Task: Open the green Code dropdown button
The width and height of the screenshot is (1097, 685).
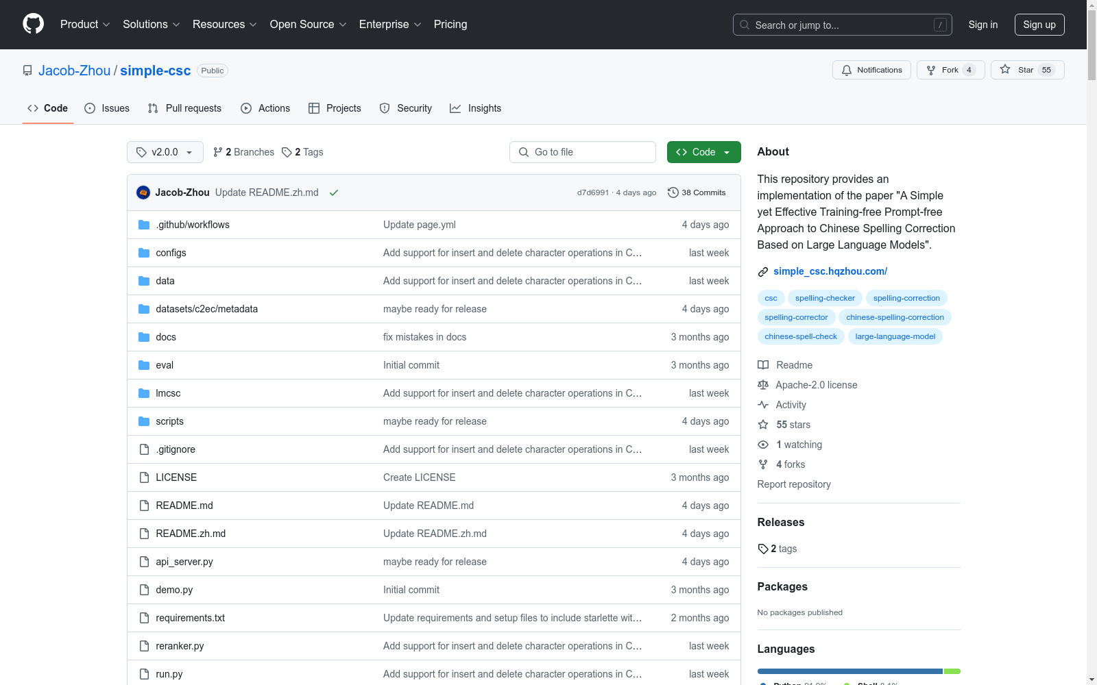Action: coord(703,152)
